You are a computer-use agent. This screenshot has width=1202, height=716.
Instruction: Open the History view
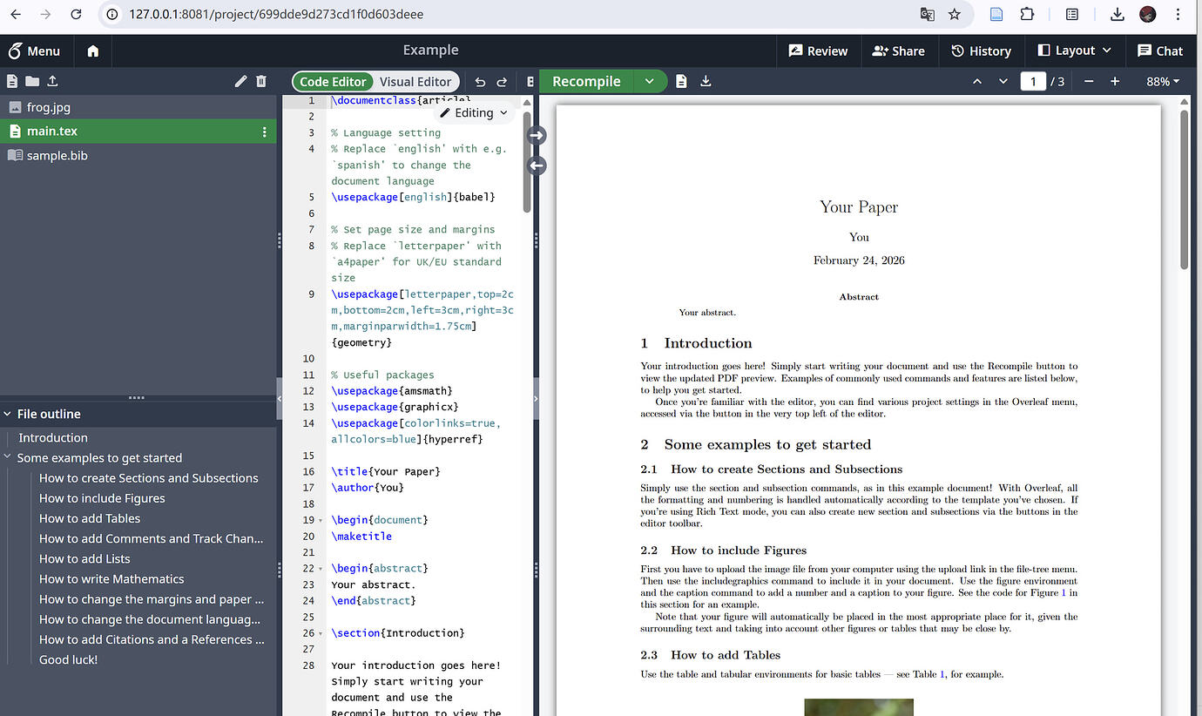[x=981, y=51]
